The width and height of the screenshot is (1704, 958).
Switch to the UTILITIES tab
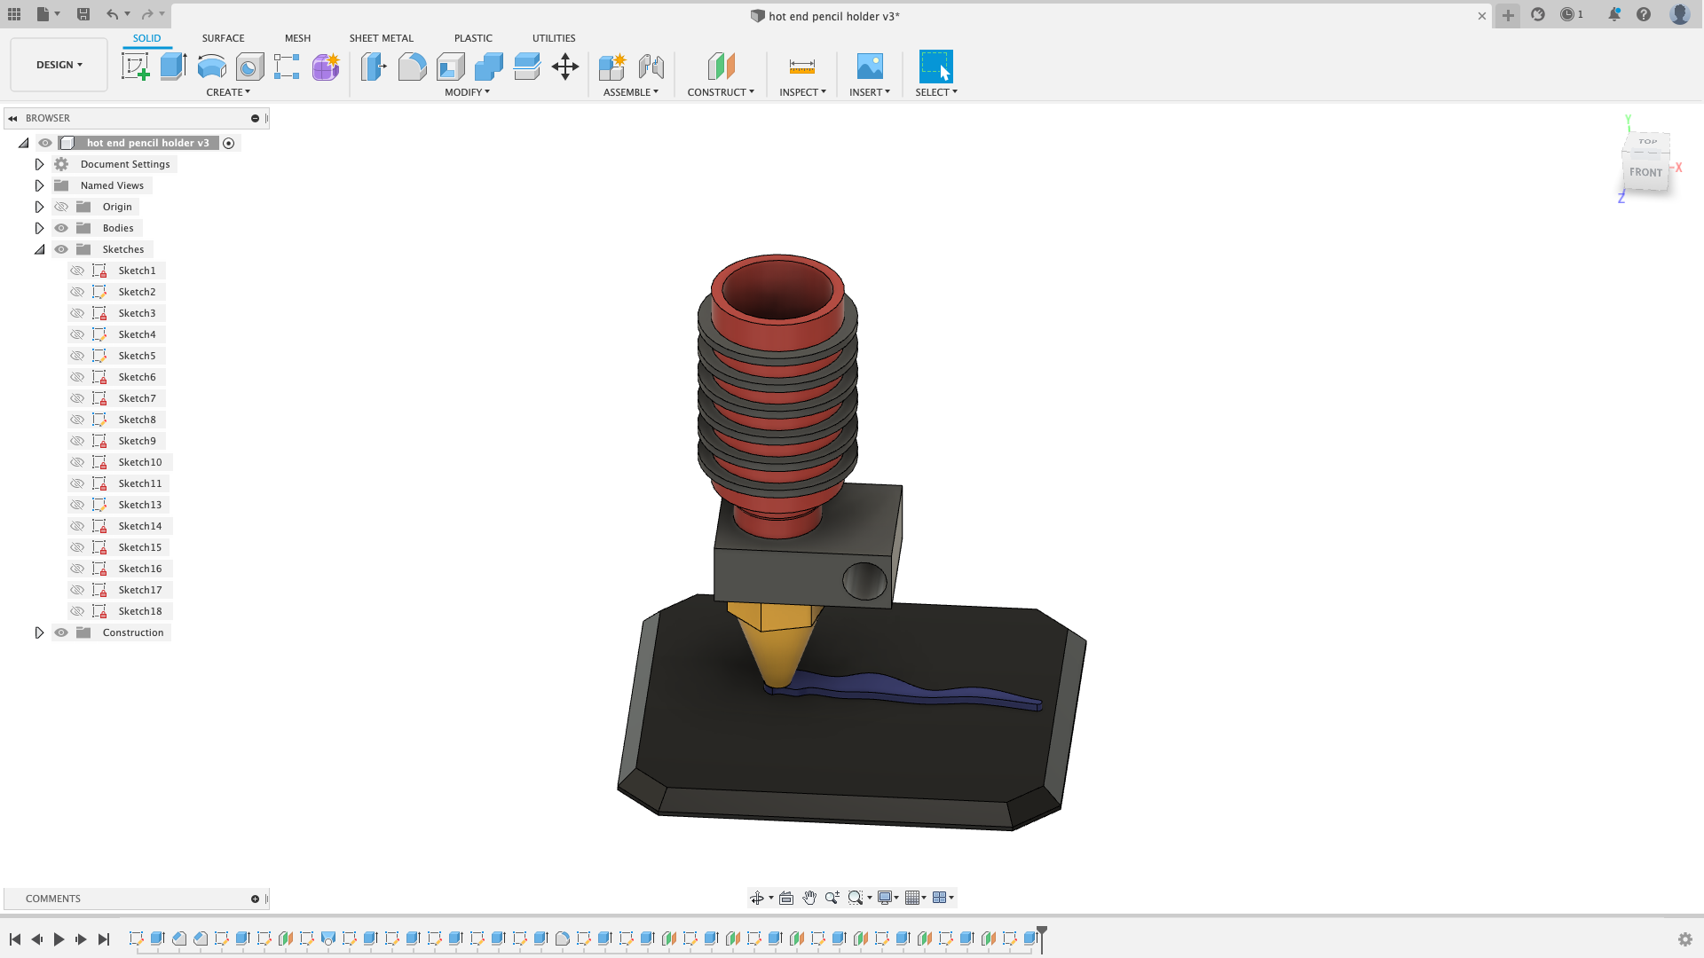554,38
